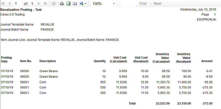221x109 pixels.
Task: Go to the previous page
Action: 9,4
